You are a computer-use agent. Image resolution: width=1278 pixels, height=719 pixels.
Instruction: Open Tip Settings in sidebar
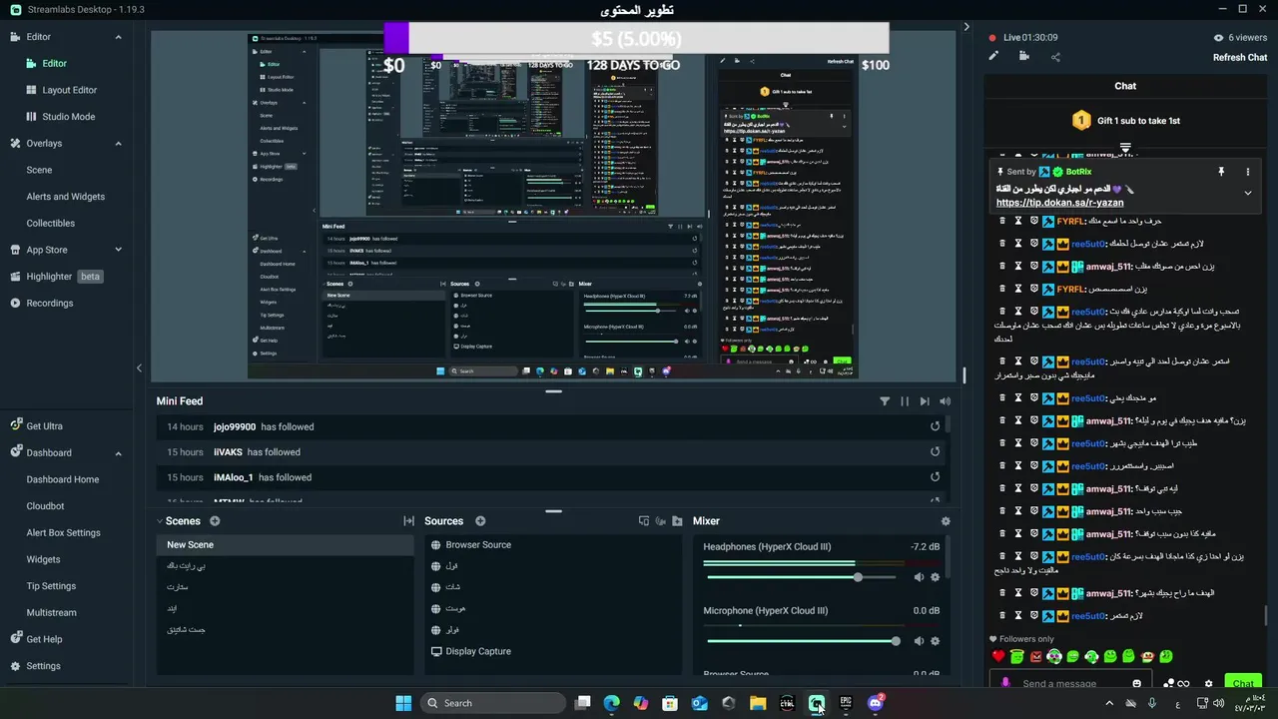51,586
